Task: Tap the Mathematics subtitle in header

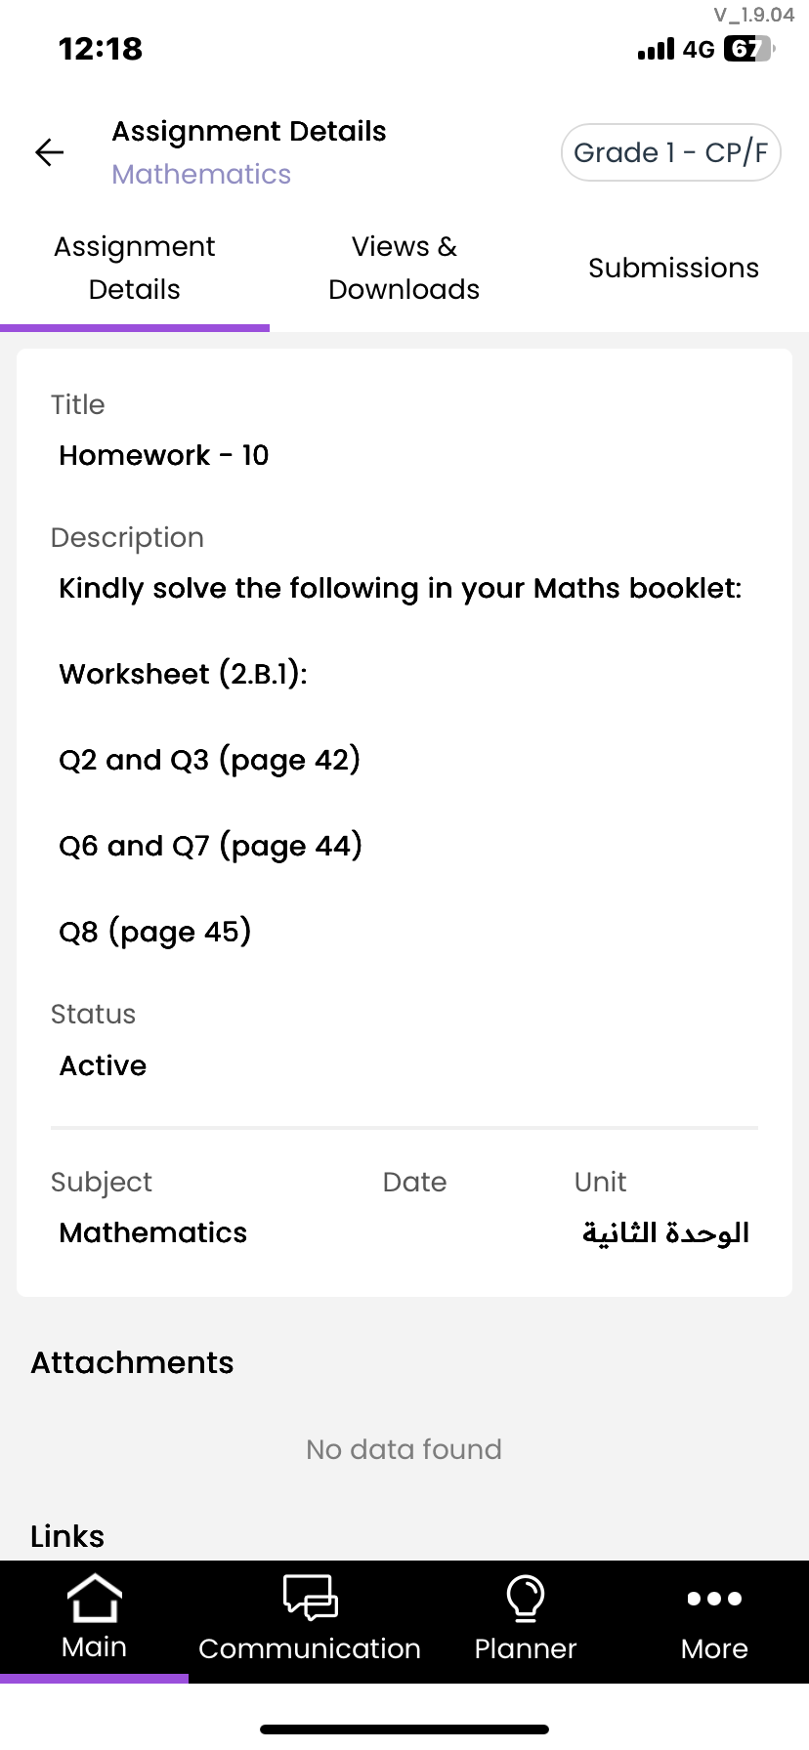Action: pyautogui.click(x=201, y=174)
